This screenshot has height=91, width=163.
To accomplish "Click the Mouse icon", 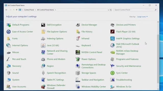I will 8,53.
